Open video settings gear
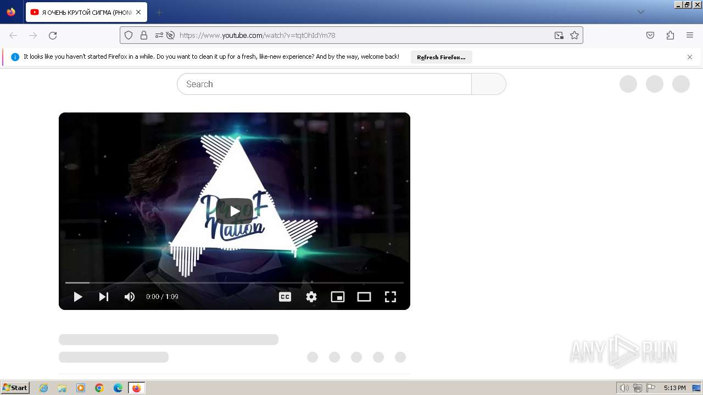The image size is (703, 395). pyautogui.click(x=311, y=297)
